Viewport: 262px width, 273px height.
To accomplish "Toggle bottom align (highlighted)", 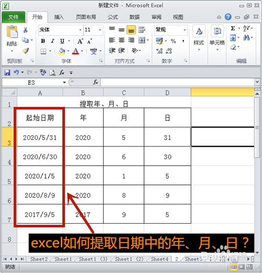I will click(x=132, y=30).
